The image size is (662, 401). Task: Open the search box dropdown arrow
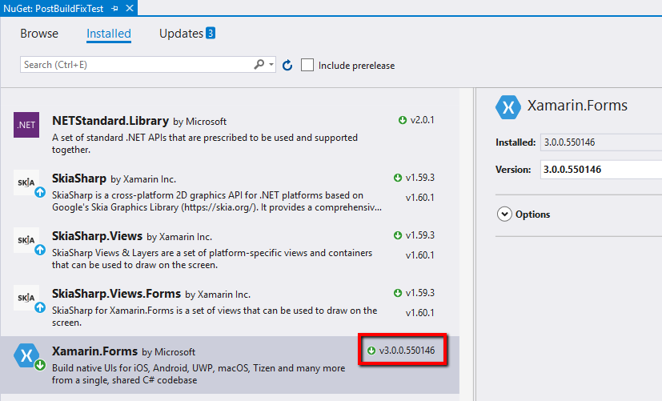pos(272,65)
